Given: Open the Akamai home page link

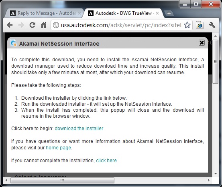Looking at the screenshot, I should click(58, 148).
